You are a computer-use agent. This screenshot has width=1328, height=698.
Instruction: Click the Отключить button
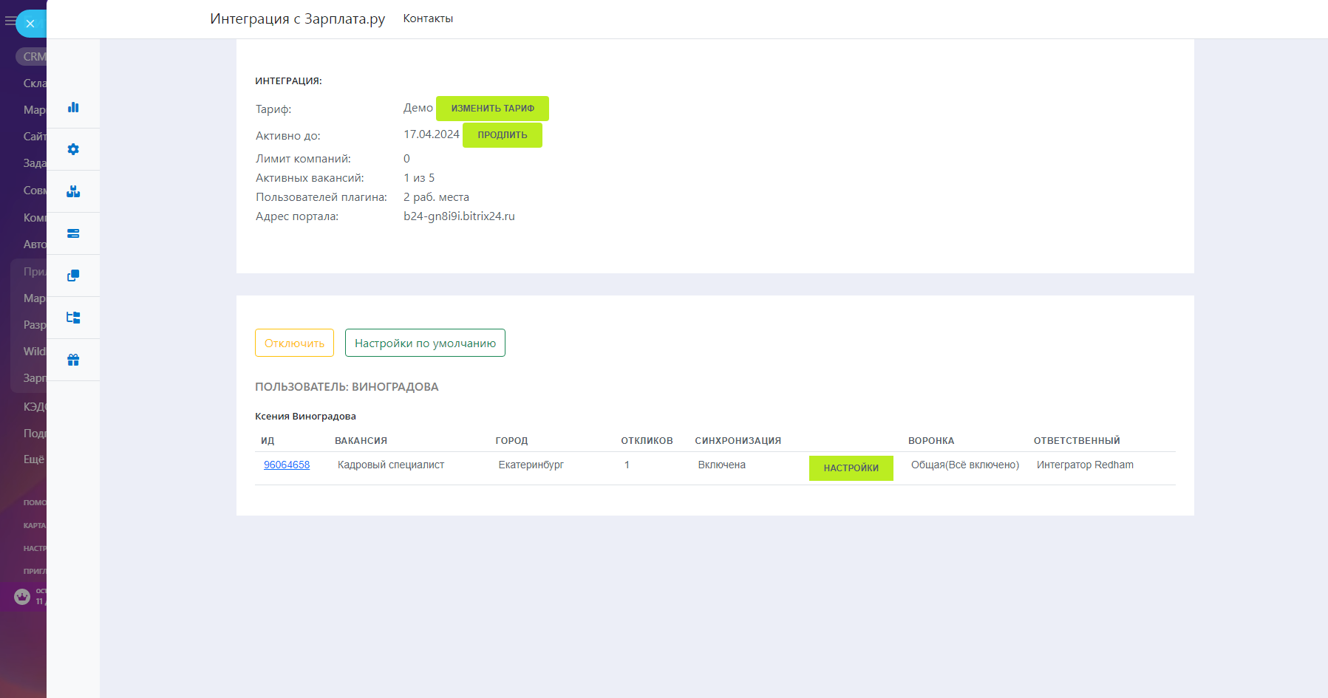click(294, 343)
